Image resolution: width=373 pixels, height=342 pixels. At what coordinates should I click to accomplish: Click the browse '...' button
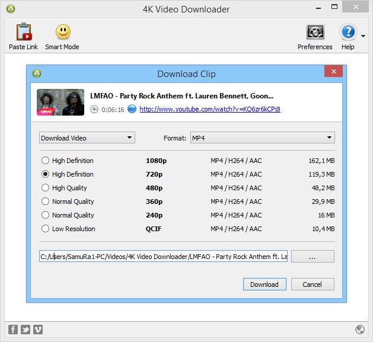point(313,257)
